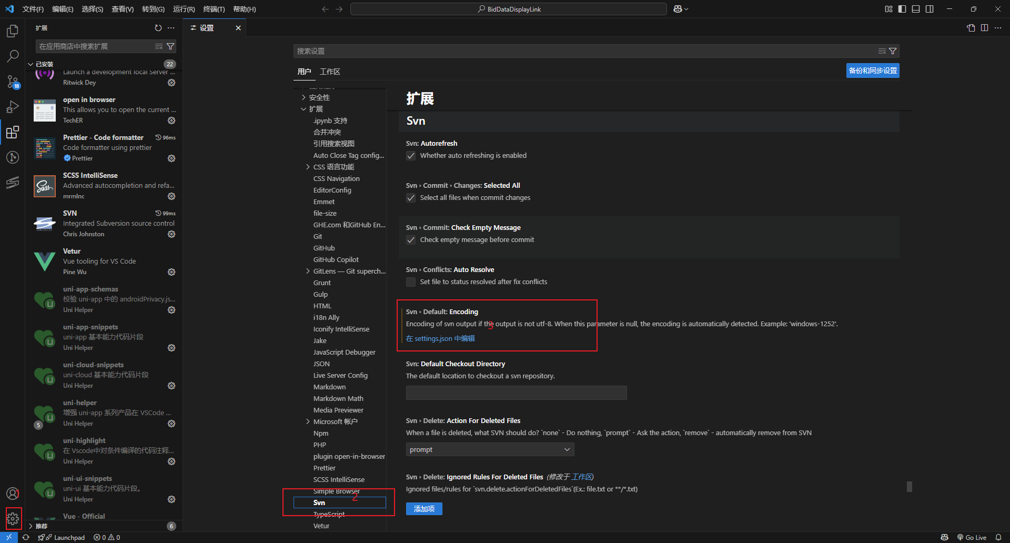Click the 备份和同步设置 button

[x=873, y=71]
